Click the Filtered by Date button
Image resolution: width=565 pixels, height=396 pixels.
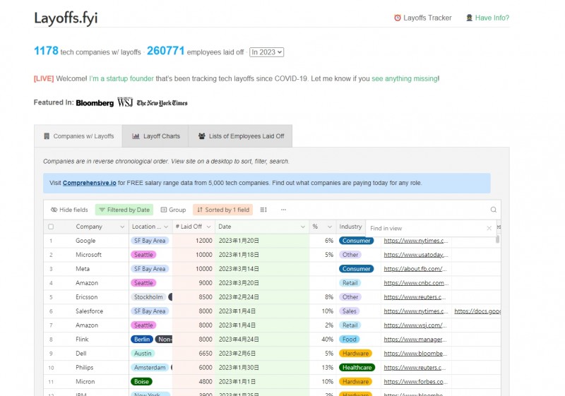(124, 210)
